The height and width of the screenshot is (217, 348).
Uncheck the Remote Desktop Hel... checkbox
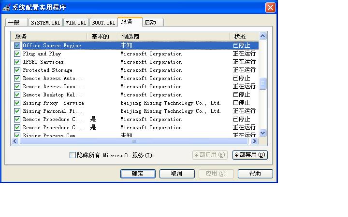click(x=17, y=95)
